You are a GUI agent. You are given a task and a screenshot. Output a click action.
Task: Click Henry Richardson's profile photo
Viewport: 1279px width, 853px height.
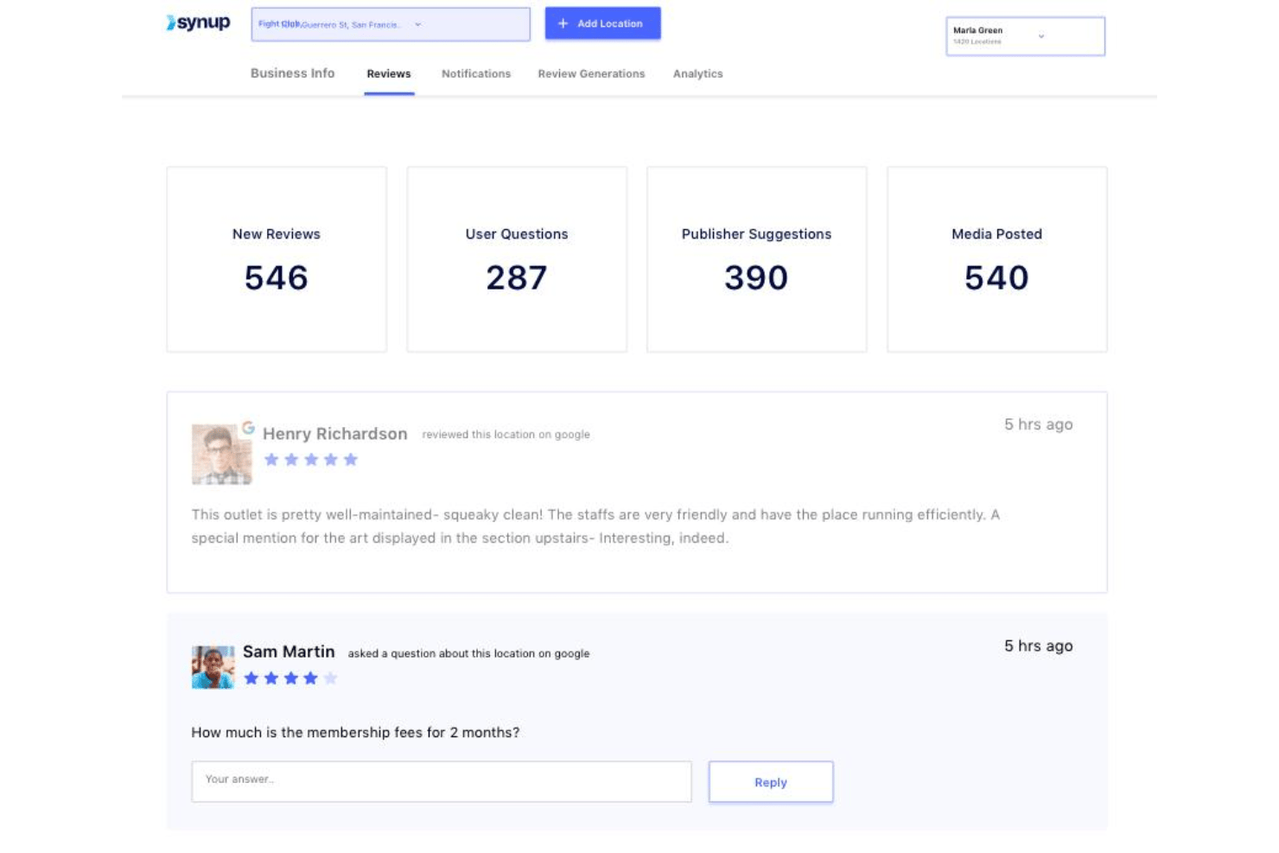221,454
